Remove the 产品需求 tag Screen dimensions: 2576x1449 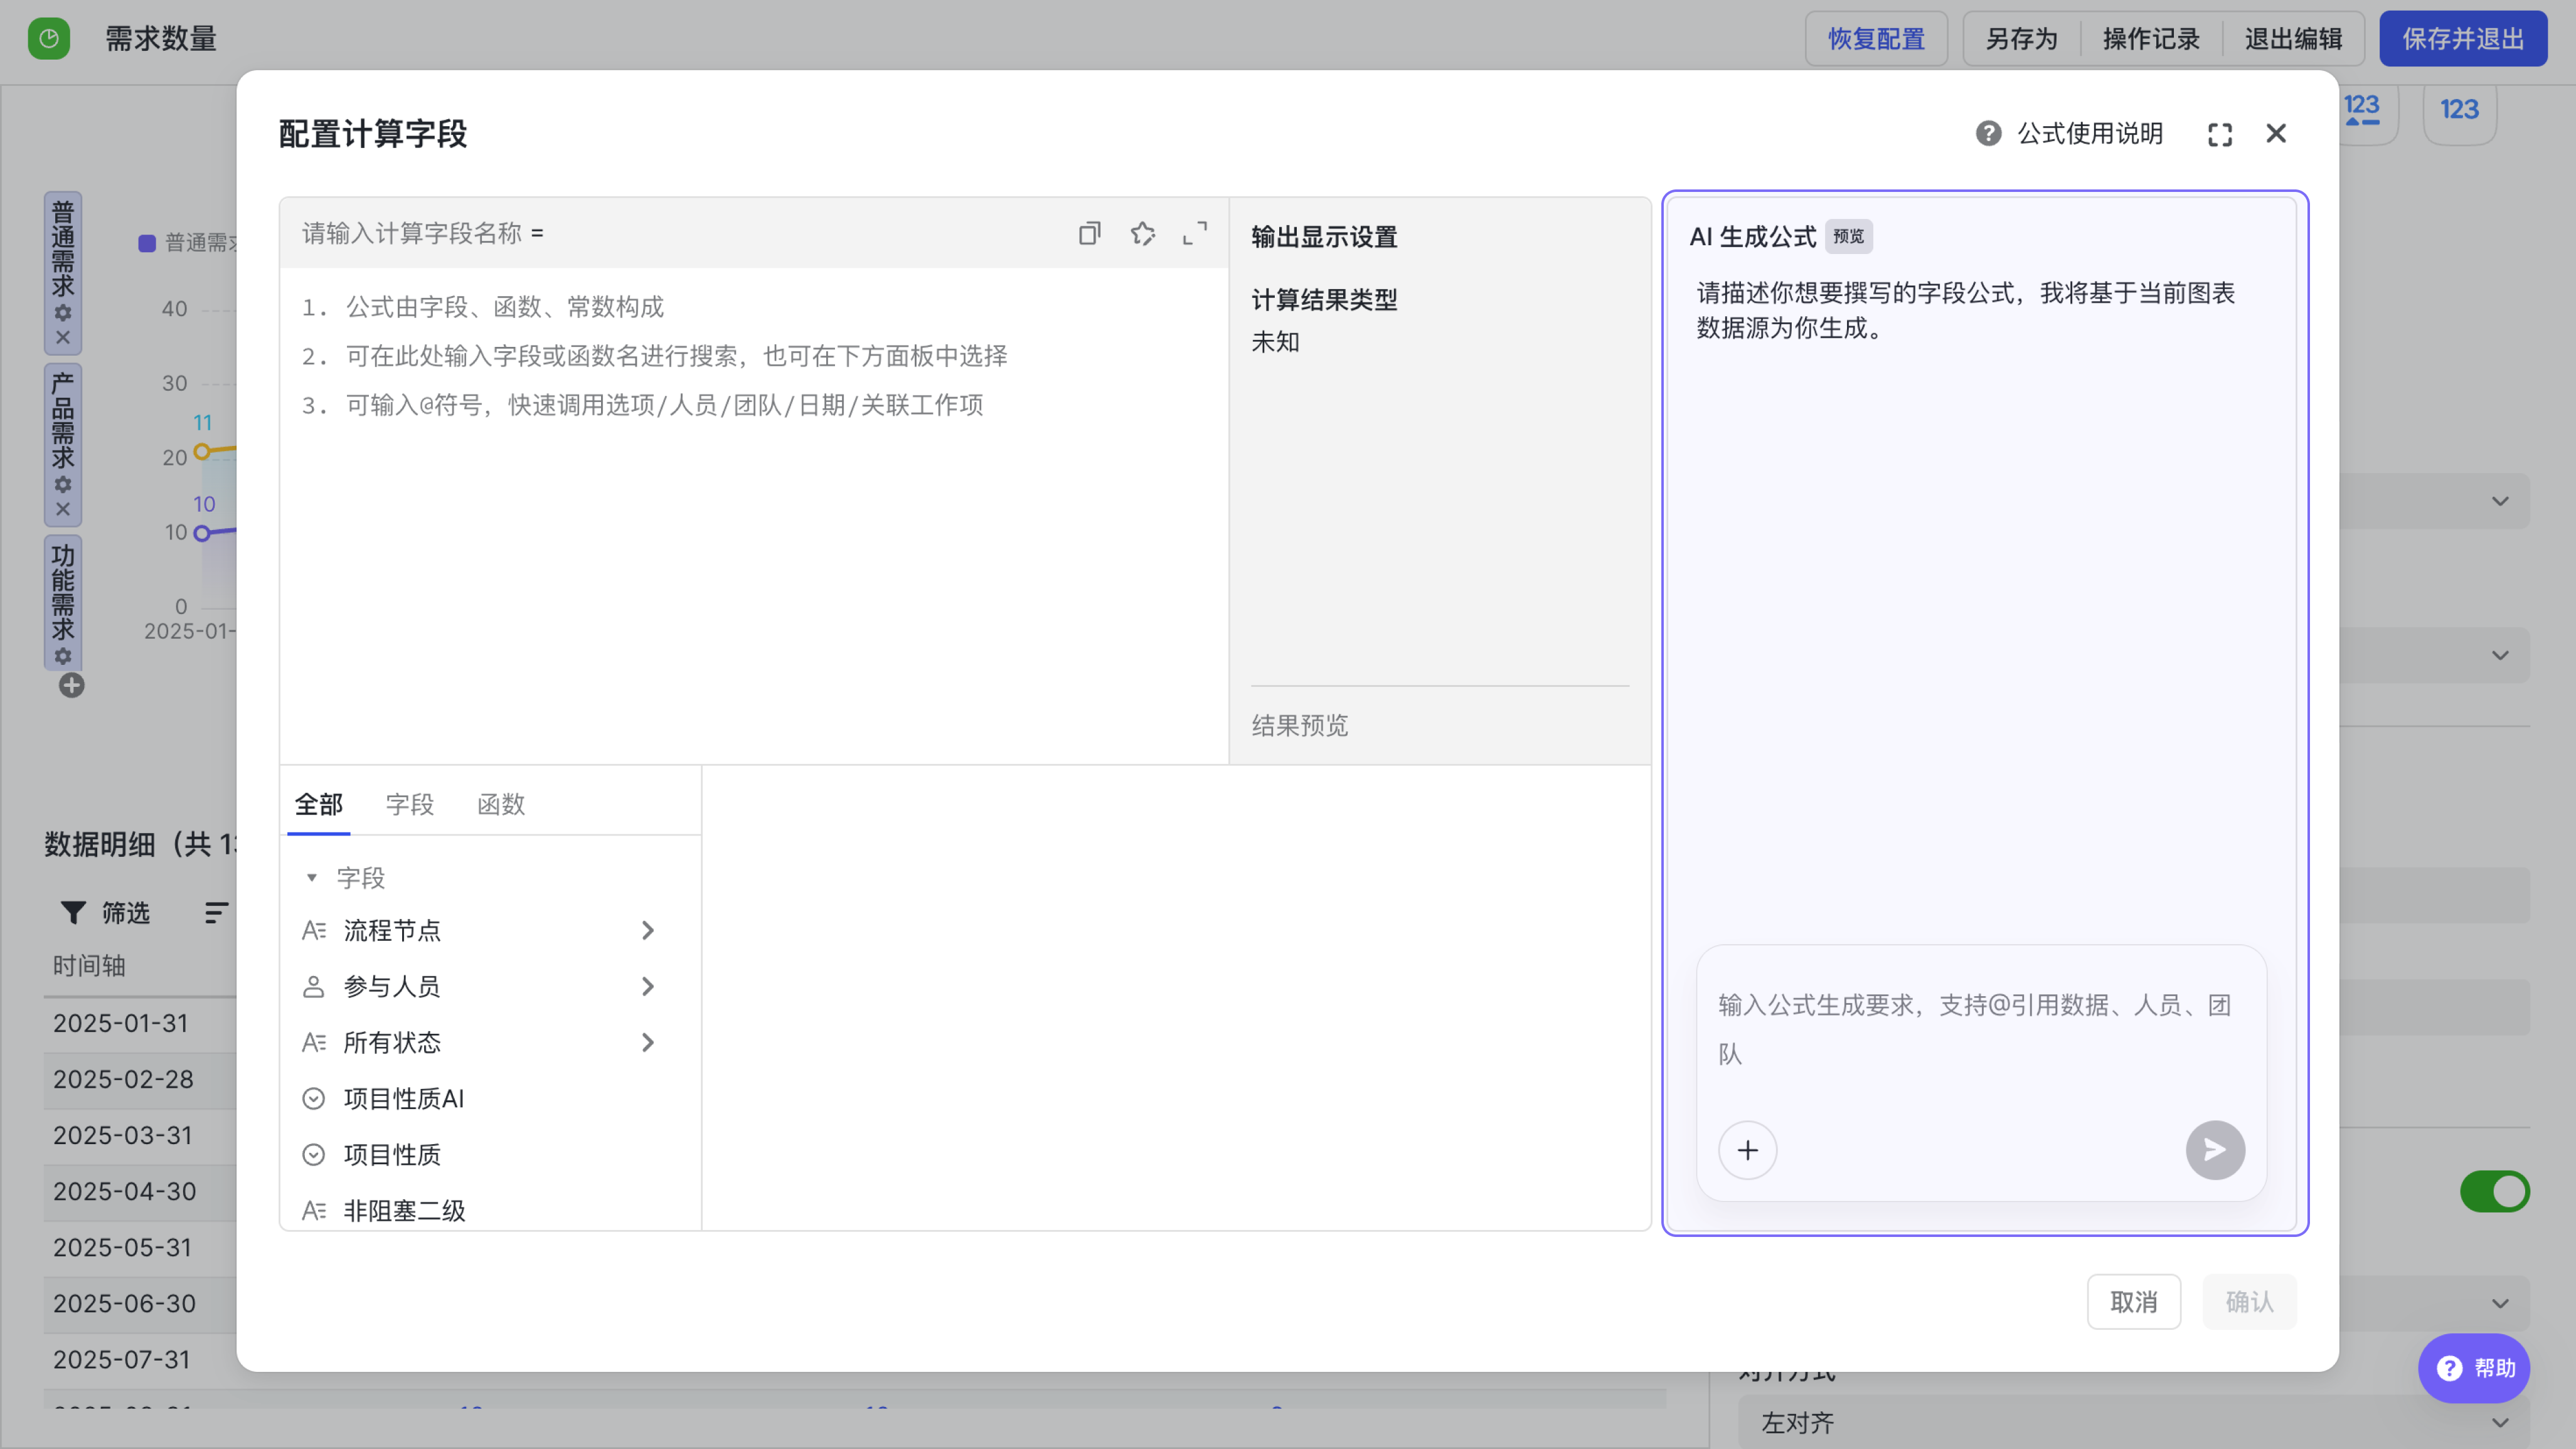click(x=63, y=510)
